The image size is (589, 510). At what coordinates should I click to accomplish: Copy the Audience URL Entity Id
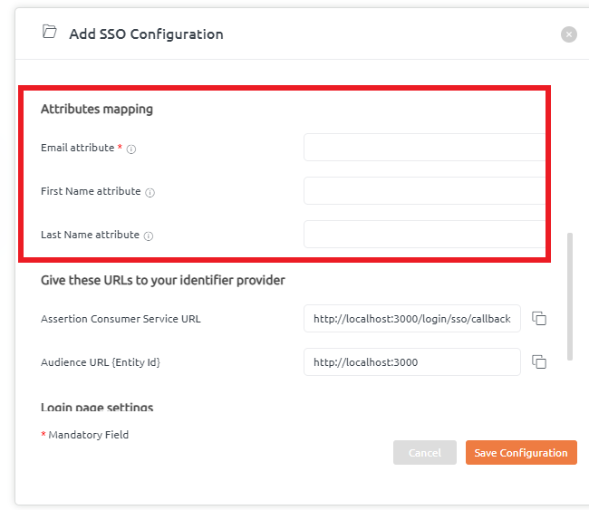pyautogui.click(x=538, y=362)
